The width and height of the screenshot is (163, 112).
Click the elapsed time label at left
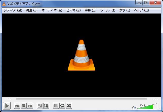tap(8, 99)
